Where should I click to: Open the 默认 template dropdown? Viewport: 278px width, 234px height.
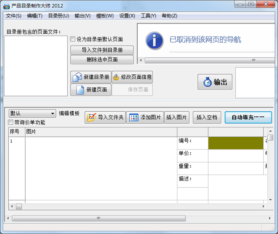(32, 114)
